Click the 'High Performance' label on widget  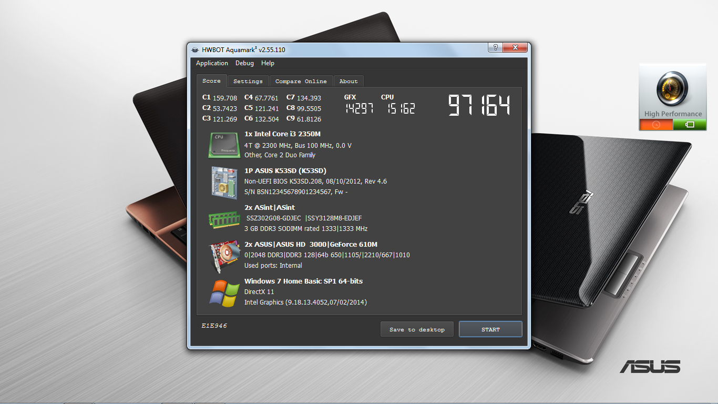coord(673,114)
